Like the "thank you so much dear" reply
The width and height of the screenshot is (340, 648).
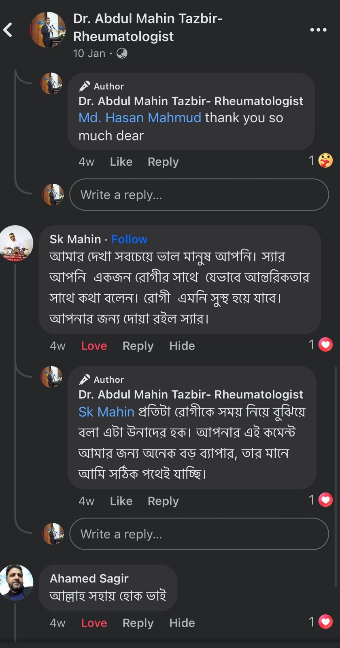pos(121,162)
